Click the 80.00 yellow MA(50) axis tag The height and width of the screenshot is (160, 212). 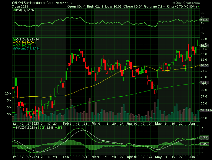coord(204,66)
